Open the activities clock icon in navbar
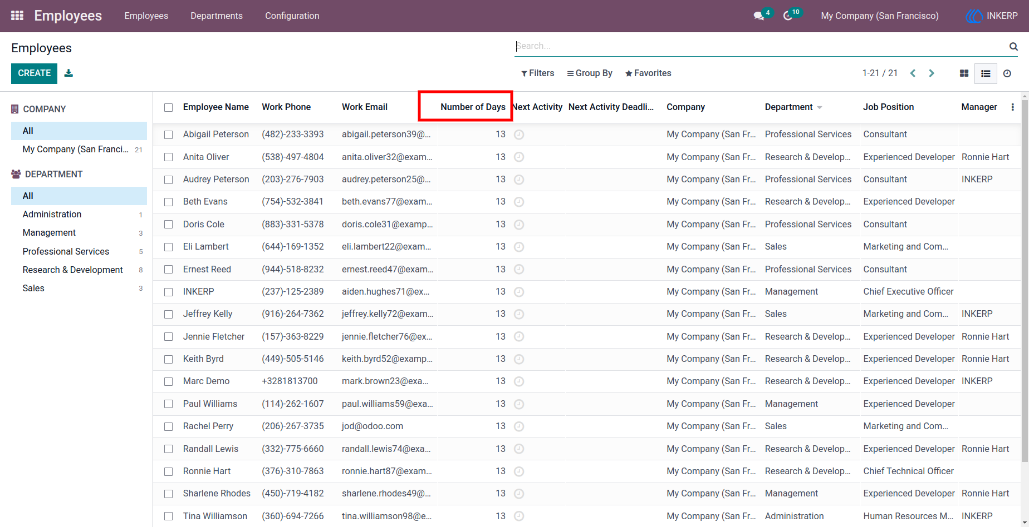 [x=788, y=16]
